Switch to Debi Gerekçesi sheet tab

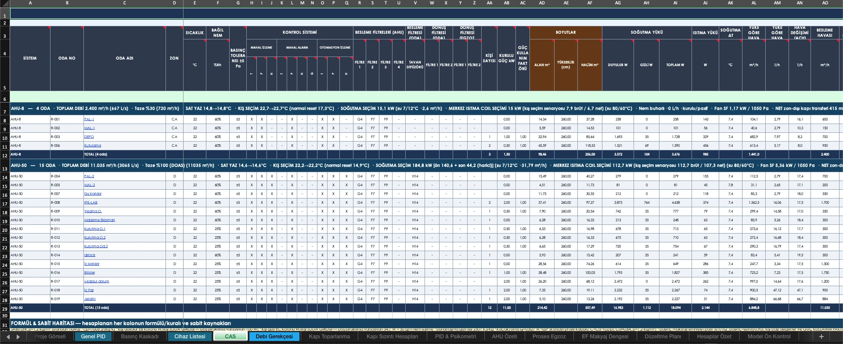click(274, 337)
